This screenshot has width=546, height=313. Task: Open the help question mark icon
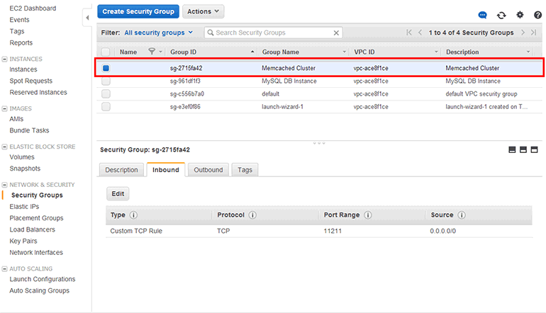tap(537, 15)
